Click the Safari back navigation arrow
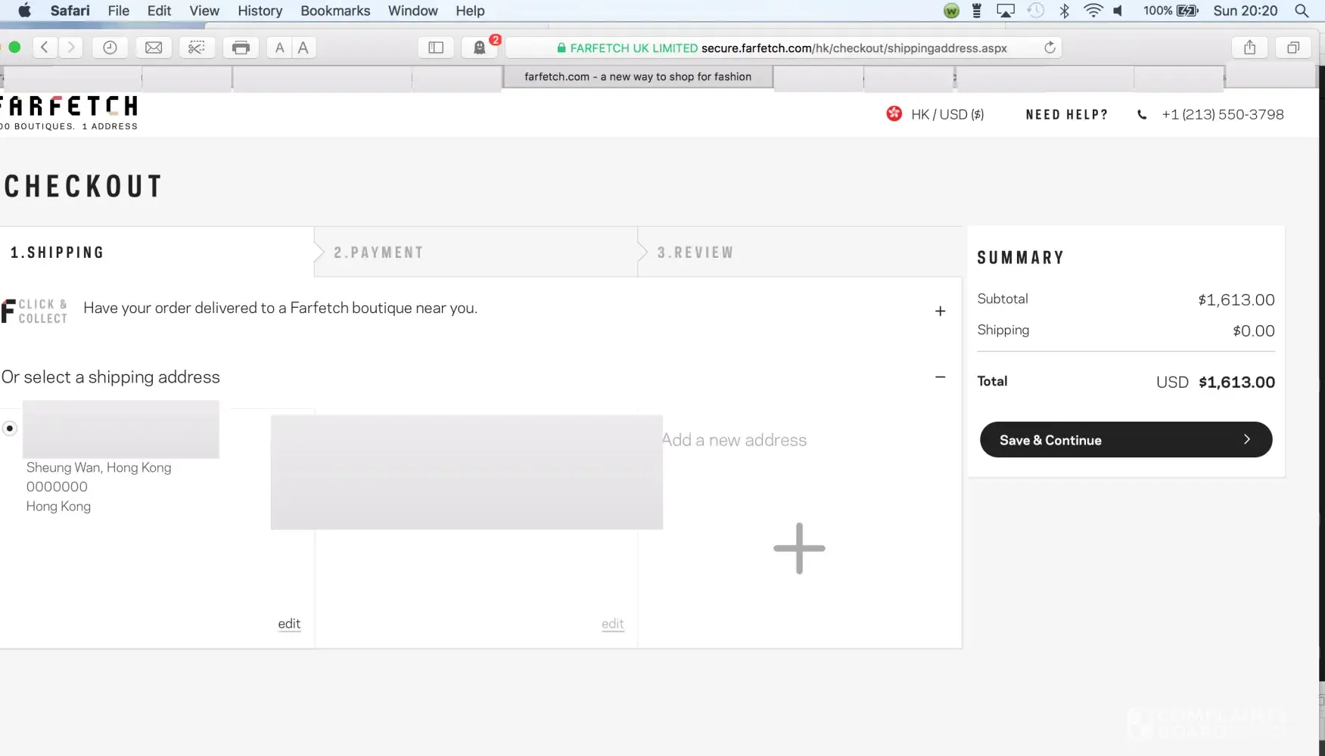 [45, 48]
